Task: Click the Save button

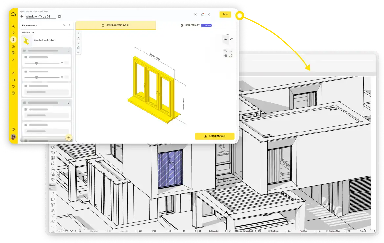Action: [225, 14]
